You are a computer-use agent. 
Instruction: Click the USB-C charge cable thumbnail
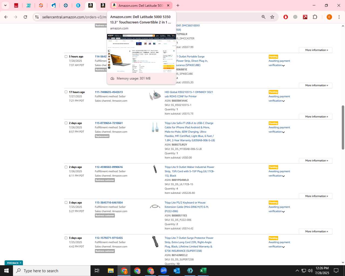tap(155, 127)
